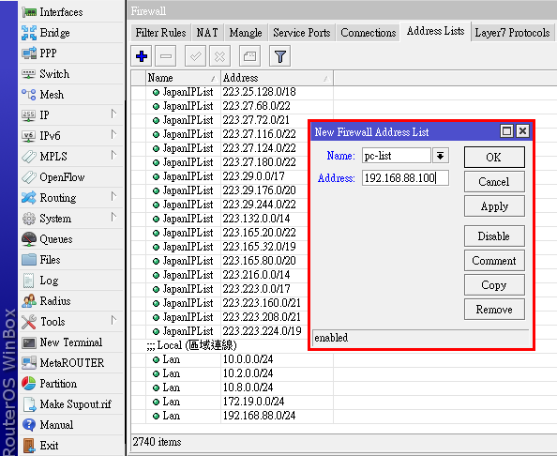Open PPP in the sidebar
557x456 pixels.
tap(71, 53)
